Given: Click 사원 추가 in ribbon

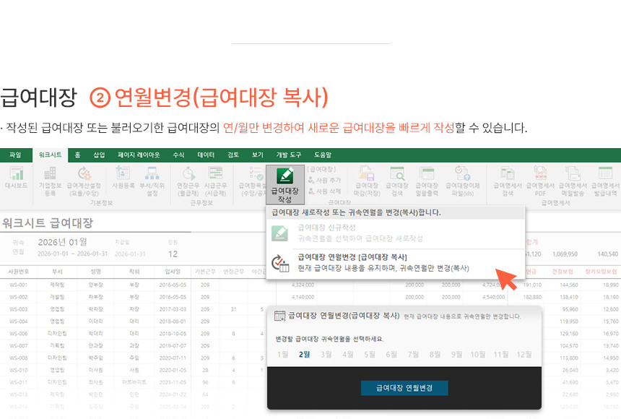Looking at the screenshot, I should [x=323, y=180].
